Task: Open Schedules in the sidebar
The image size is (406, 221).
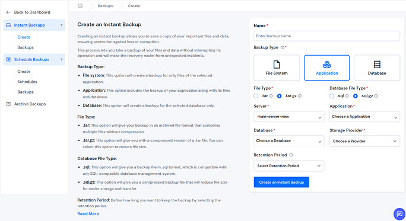Action: (x=27, y=82)
